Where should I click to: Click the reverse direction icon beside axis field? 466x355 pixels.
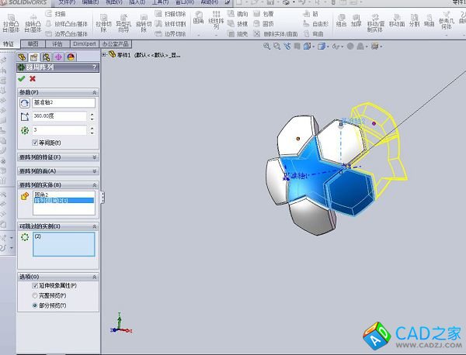pos(23,103)
